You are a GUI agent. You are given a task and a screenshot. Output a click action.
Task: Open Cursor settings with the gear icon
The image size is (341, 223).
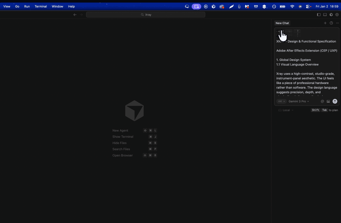point(337,14)
